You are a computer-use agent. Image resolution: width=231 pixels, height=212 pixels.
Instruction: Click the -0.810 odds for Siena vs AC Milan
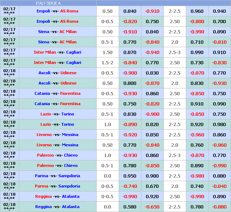click(x=219, y=42)
